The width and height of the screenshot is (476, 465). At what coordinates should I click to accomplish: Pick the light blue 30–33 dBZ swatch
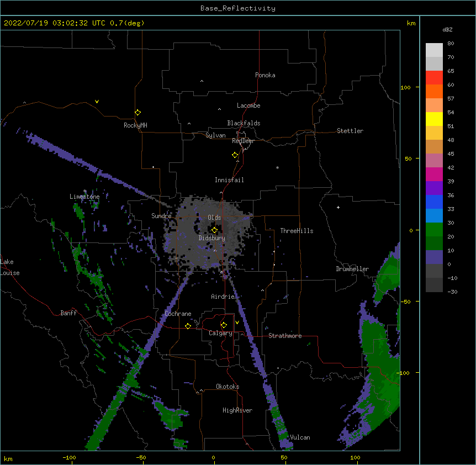[x=434, y=215]
